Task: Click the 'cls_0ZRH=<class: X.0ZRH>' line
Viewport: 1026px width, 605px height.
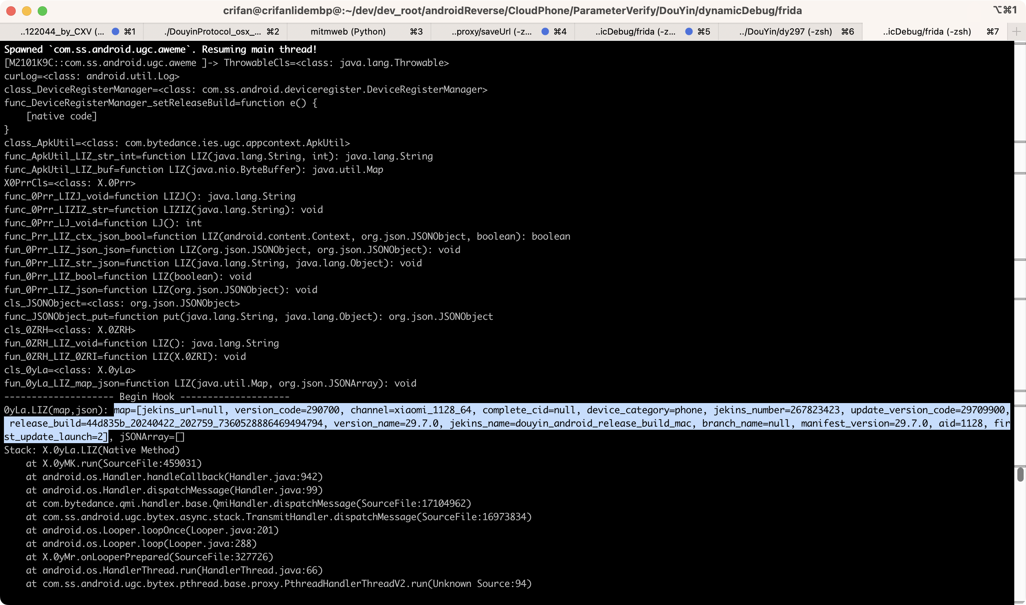Action: pyautogui.click(x=70, y=330)
